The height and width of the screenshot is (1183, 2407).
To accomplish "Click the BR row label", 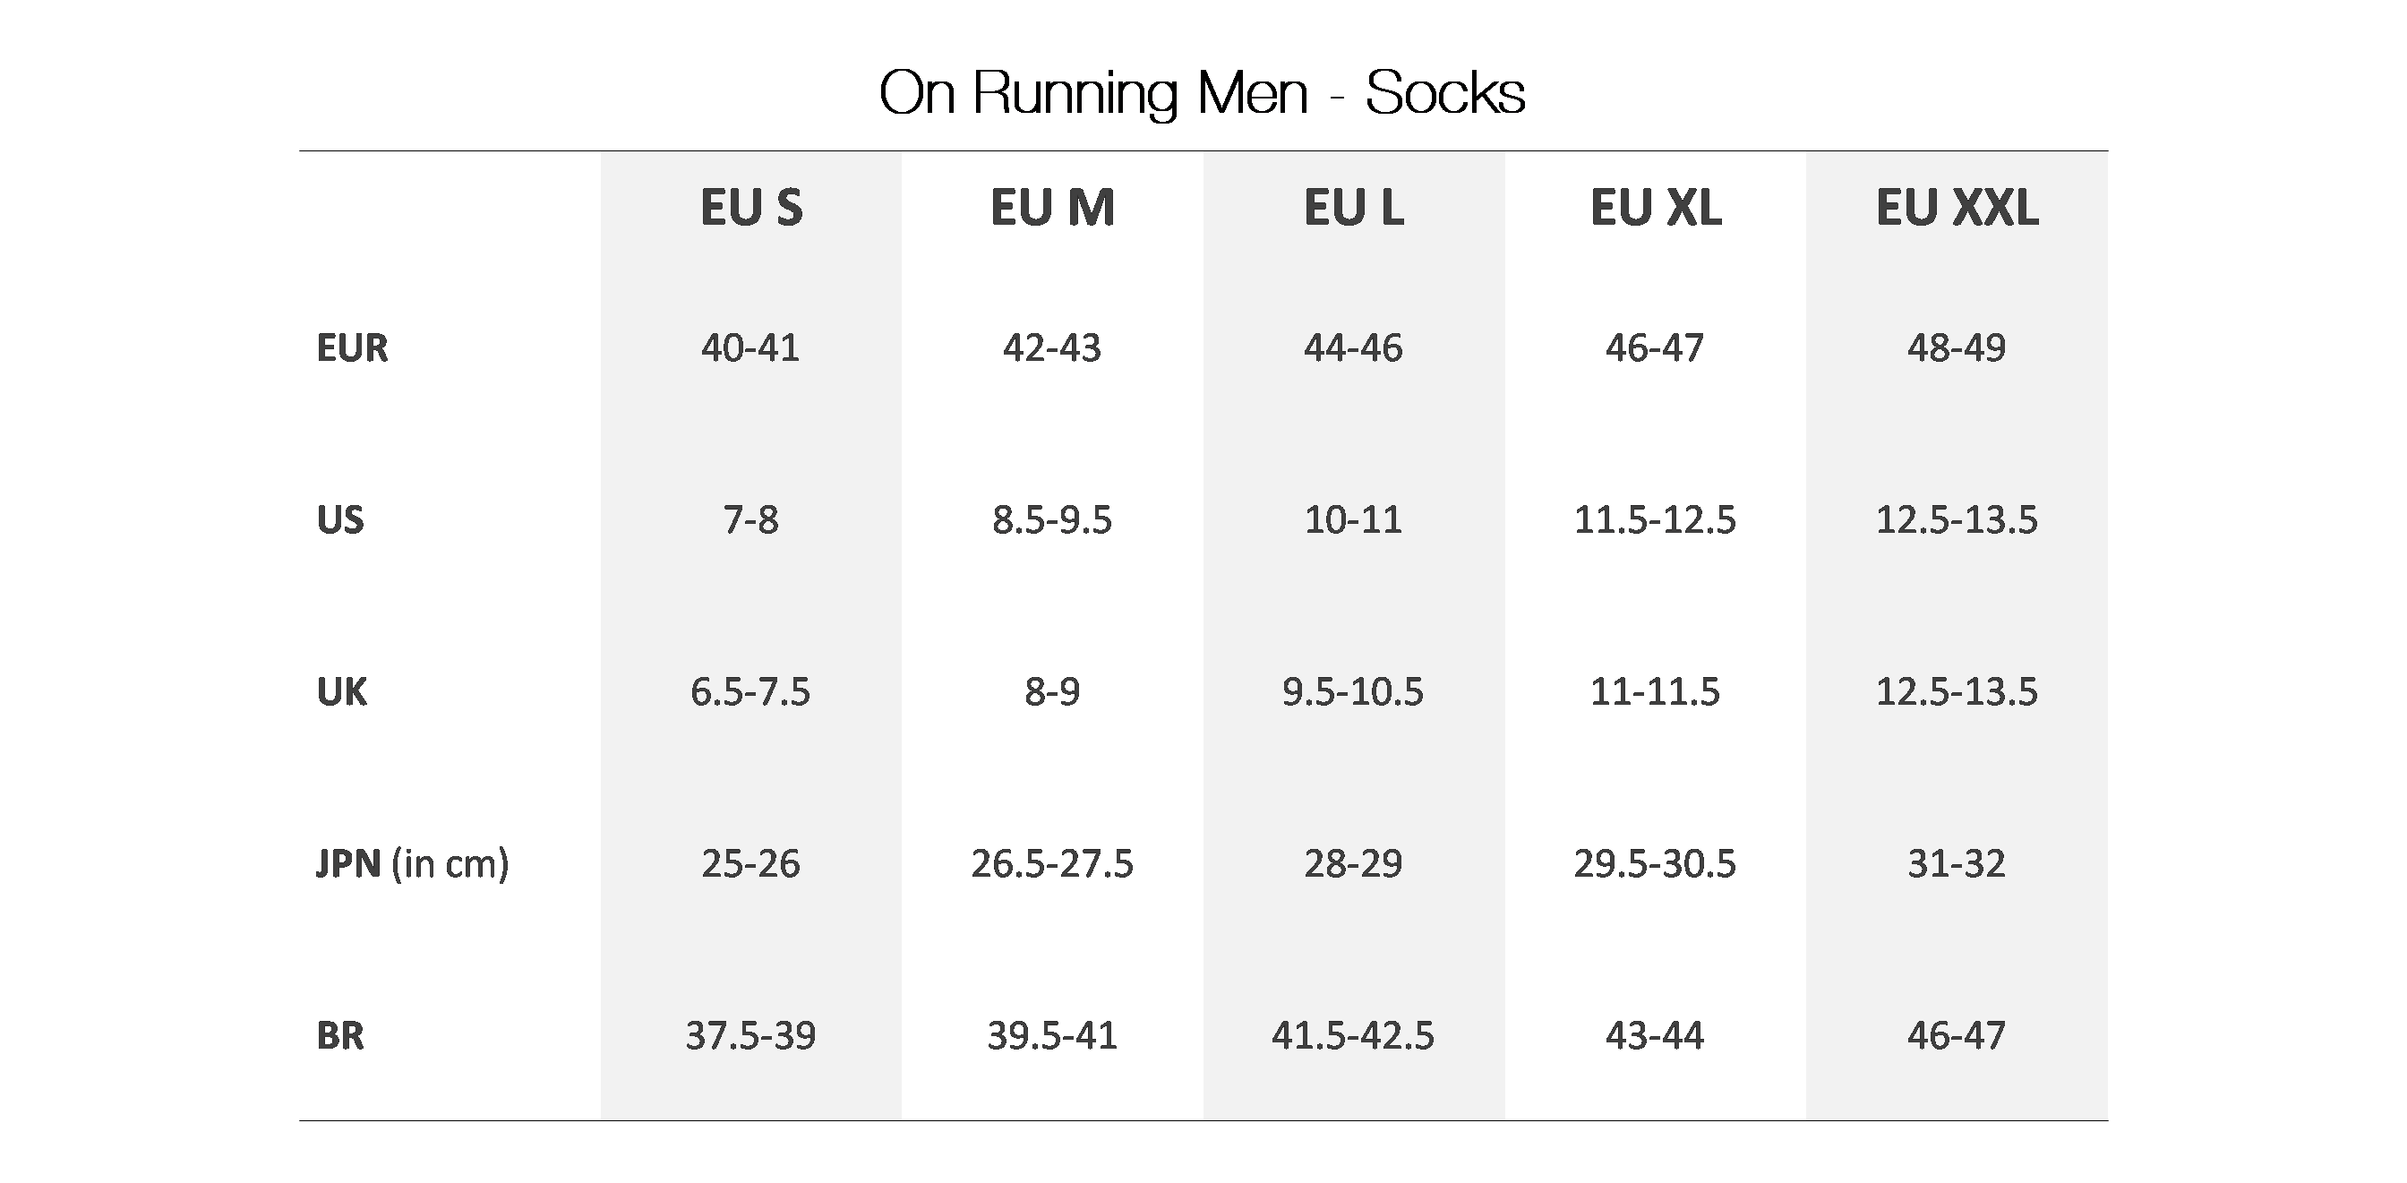I will (x=340, y=1035).
